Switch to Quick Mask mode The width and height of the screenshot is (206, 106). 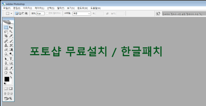(11, 88)
